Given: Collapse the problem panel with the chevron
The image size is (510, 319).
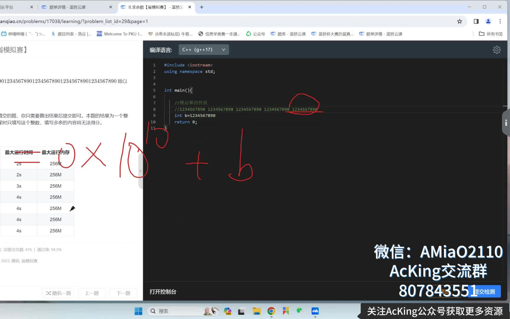Looking at the screenshot, I should pyautogui.click(x=140, y=170).
